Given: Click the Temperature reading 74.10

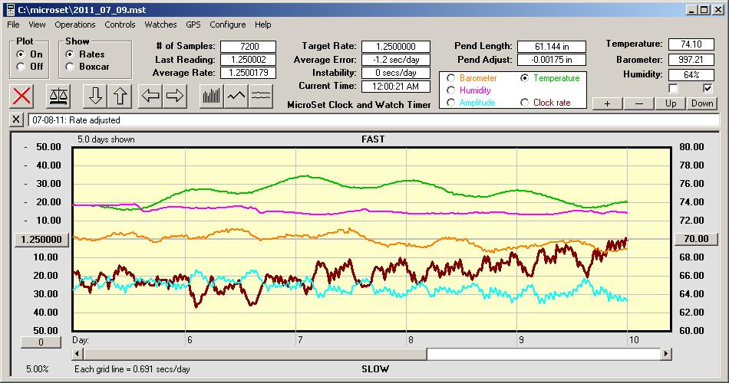Looking at the screenshot, I should coord(691,44).
